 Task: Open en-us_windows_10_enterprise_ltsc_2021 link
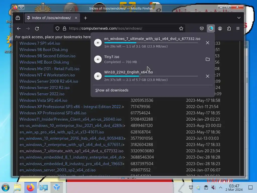tap(72, 126)
